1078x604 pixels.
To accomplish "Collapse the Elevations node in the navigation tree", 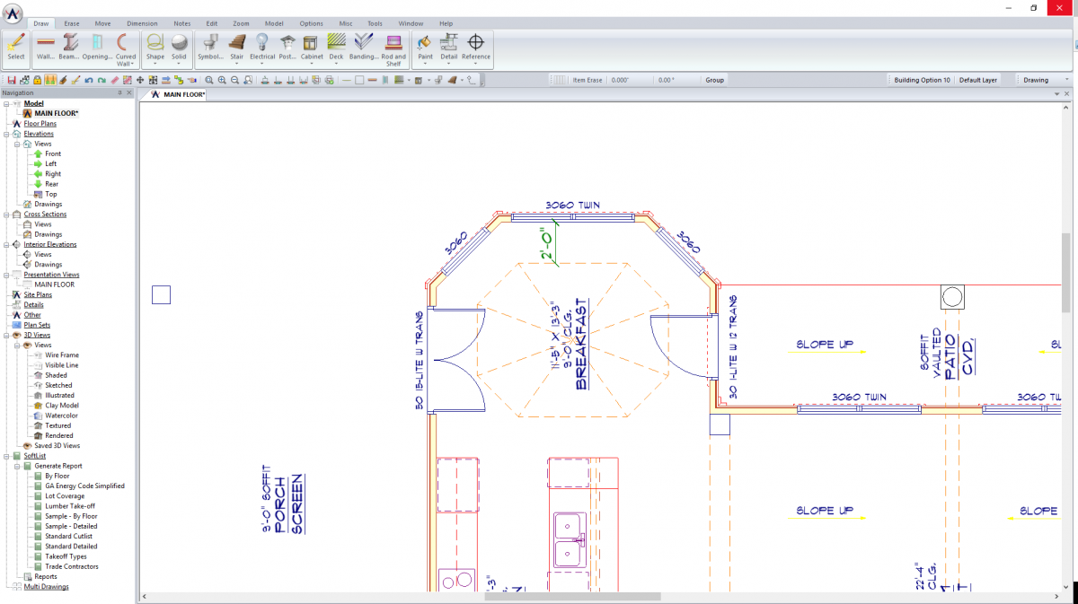I will [x=7, y=133].
